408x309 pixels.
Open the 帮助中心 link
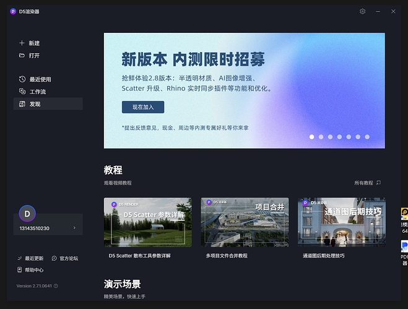tap(34, 270)
